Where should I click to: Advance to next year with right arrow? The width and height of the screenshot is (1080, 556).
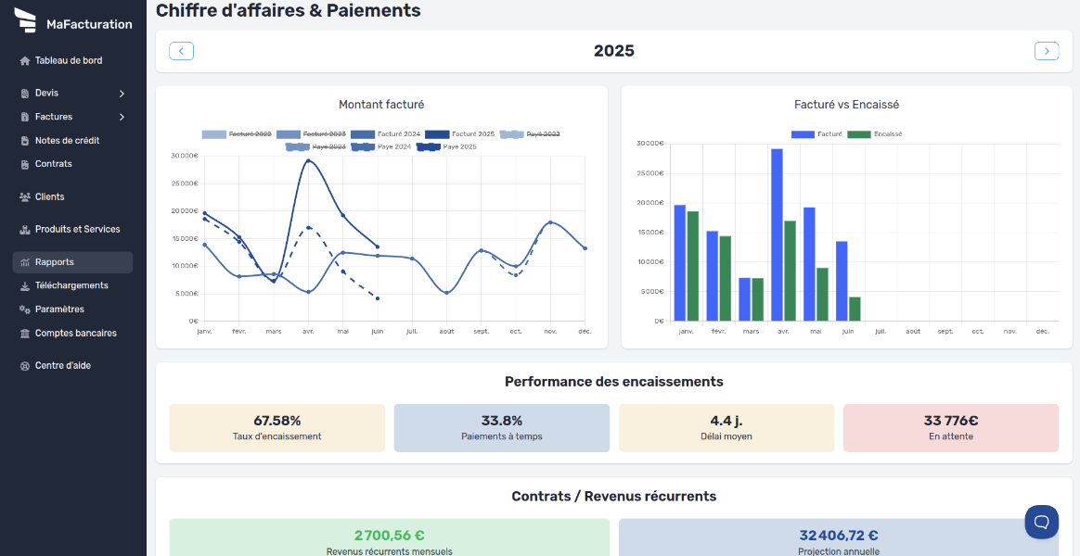1046,51
